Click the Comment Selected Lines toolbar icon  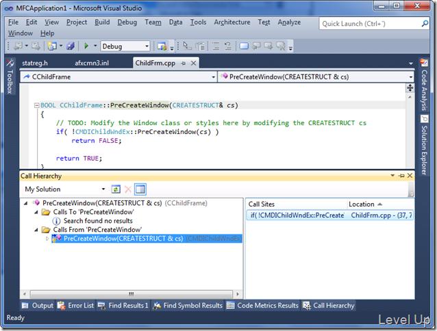(x=216, y=46)
